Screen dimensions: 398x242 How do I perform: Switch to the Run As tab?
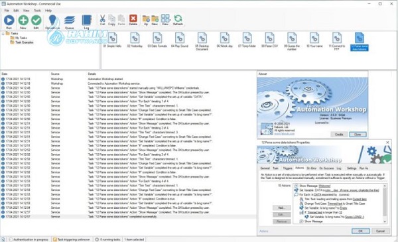[x=364, y=168]
